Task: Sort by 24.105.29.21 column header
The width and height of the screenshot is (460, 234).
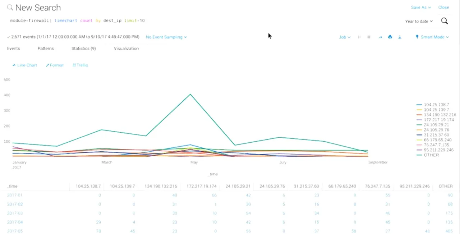Action: click(238, 186)
